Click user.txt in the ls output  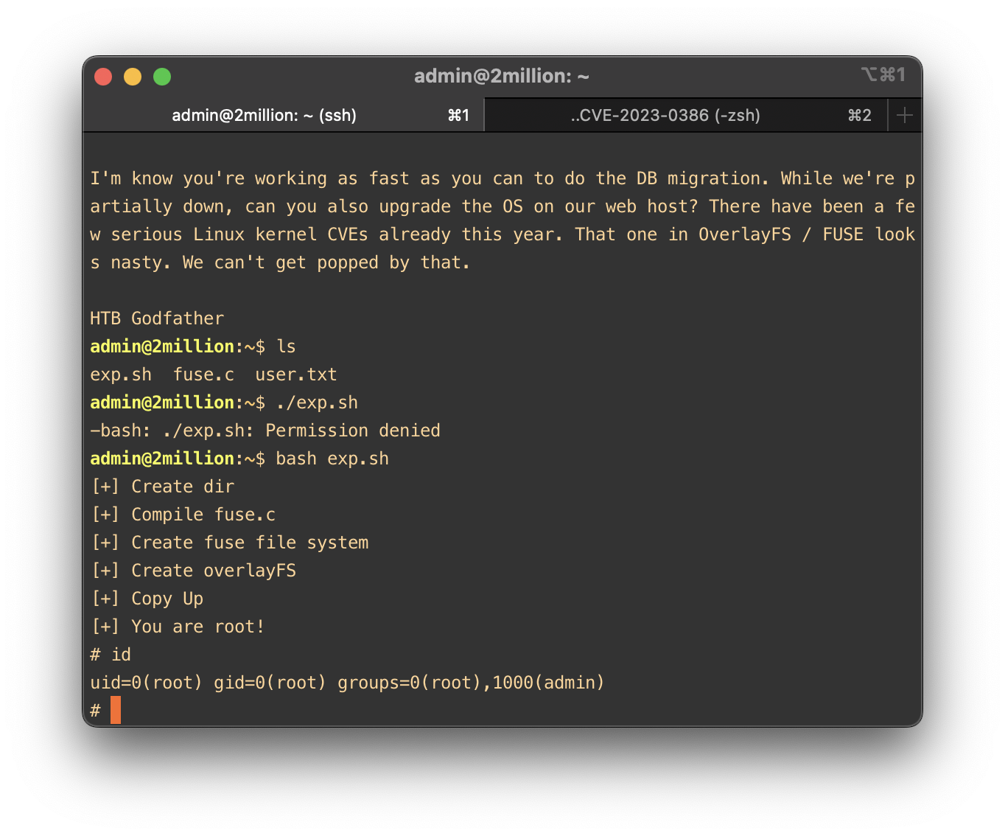(x=295, y=375)
